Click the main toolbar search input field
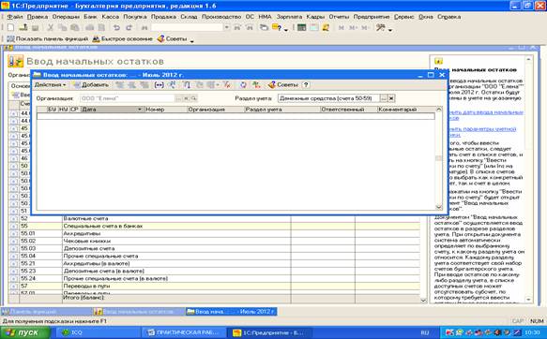The height and width of the screenshot is (339, 547). (188, 27)
